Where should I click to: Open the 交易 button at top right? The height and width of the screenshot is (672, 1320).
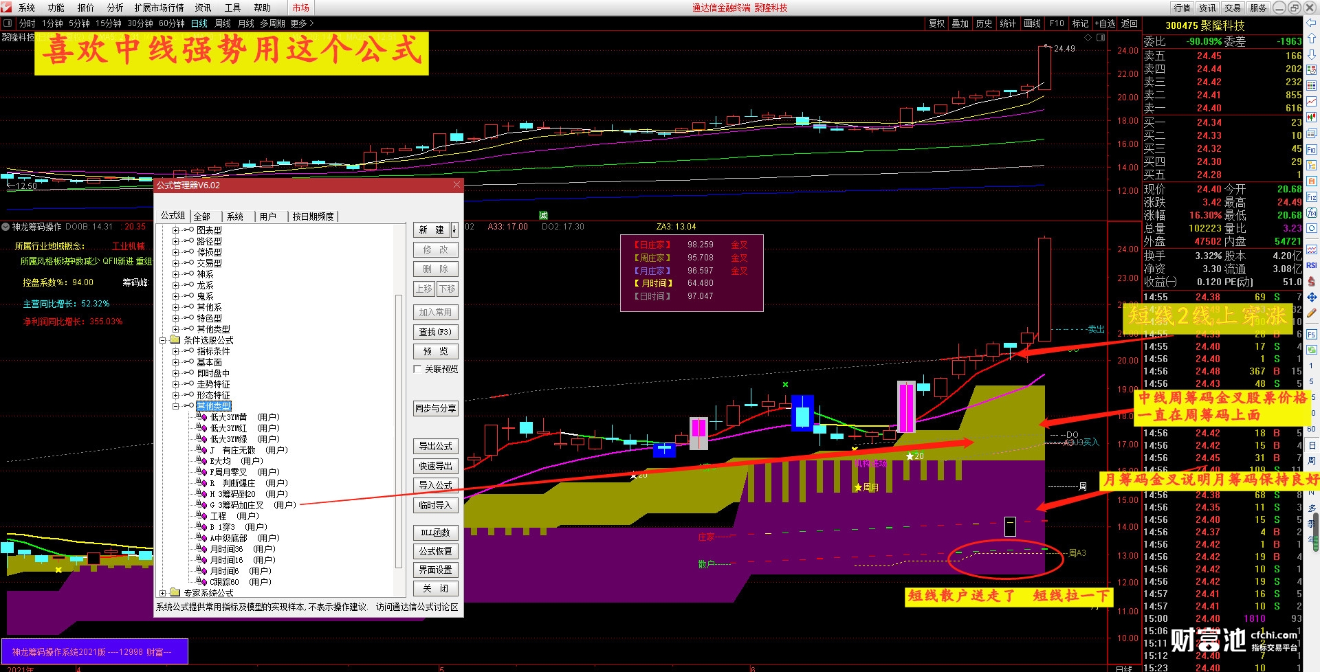(x=1233, y=8)
